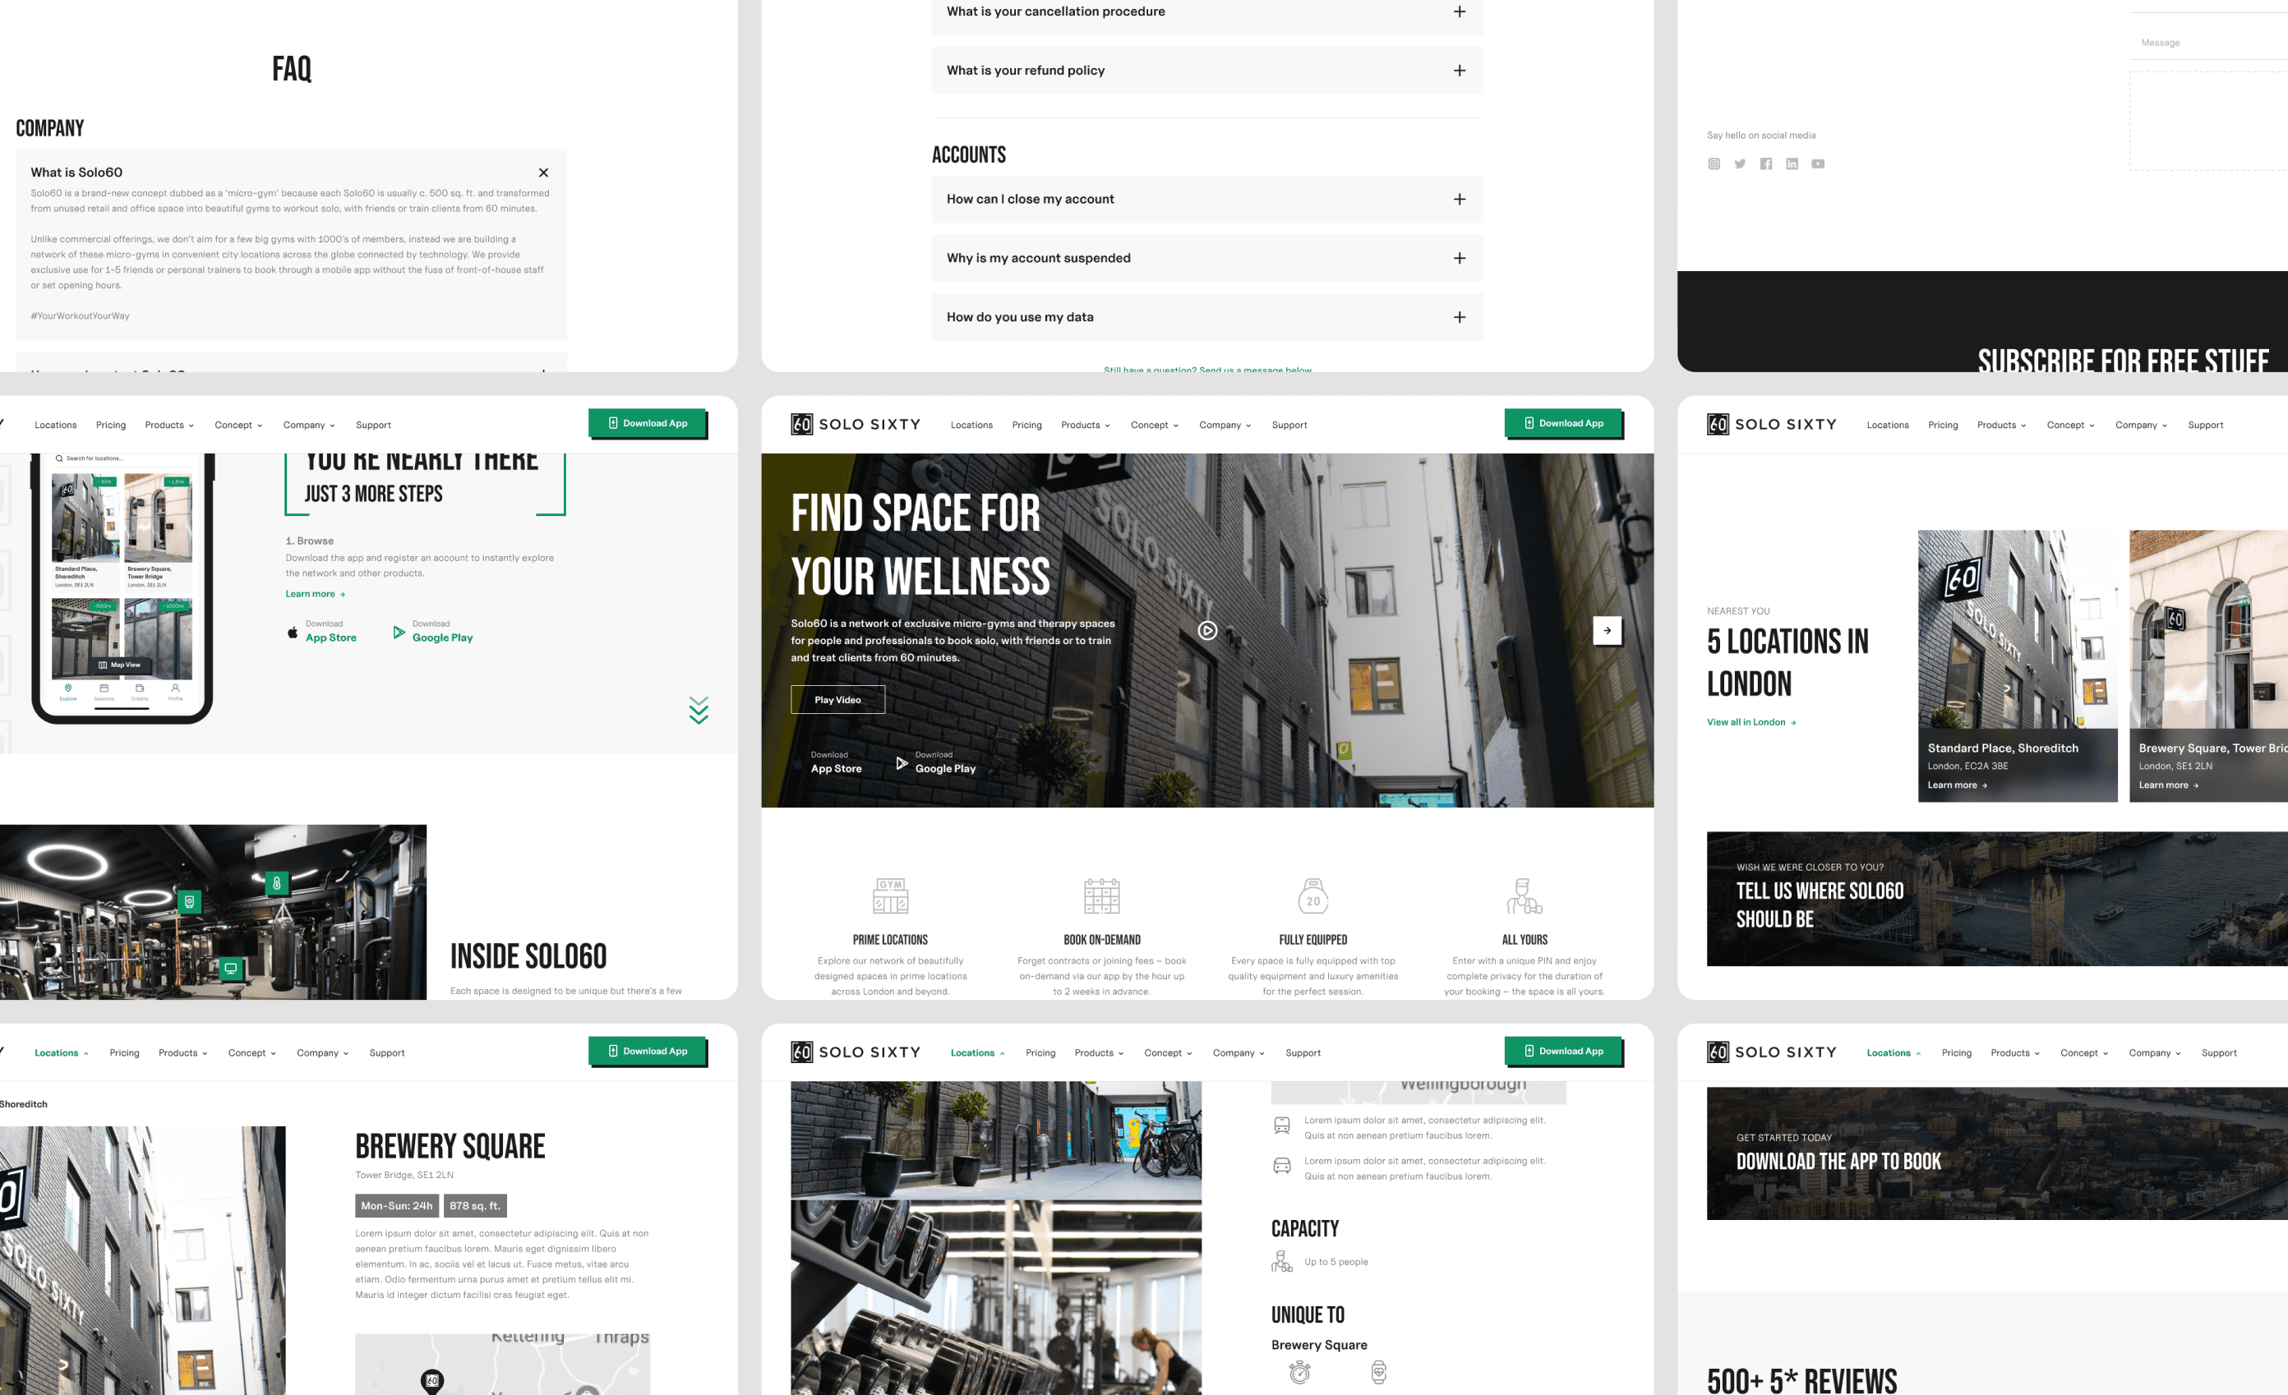The image size is (2288, 1395).
Task: Click Search for locations field in phone
Action: [122, 458]
